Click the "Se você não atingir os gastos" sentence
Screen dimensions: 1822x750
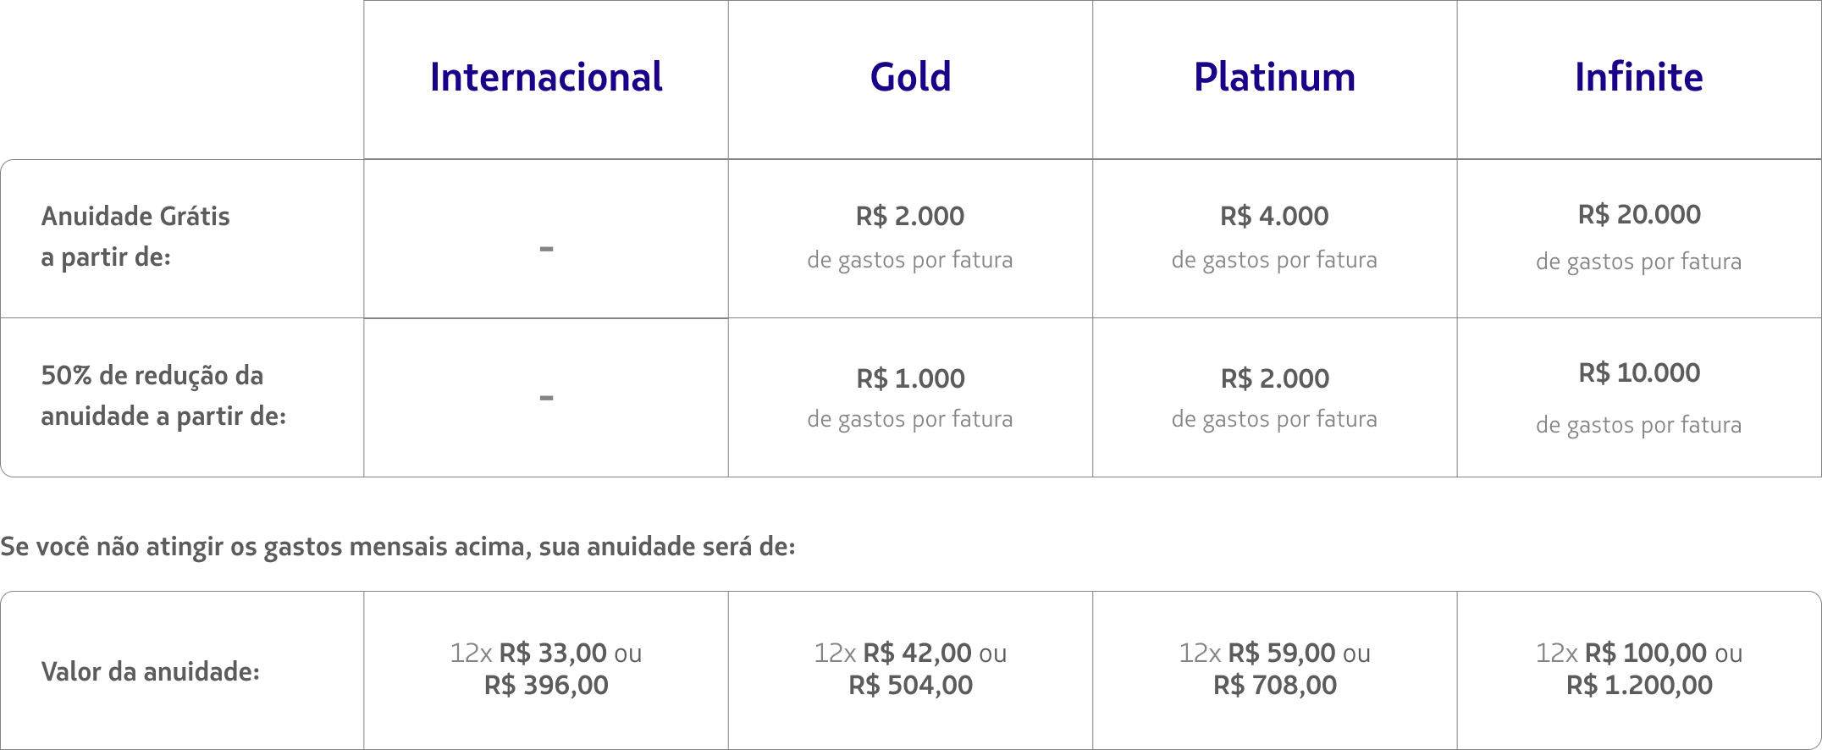tap(398, 547)
